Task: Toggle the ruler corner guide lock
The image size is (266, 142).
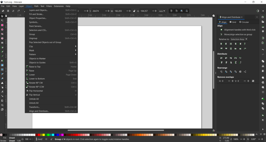Action: pos(6,16)
